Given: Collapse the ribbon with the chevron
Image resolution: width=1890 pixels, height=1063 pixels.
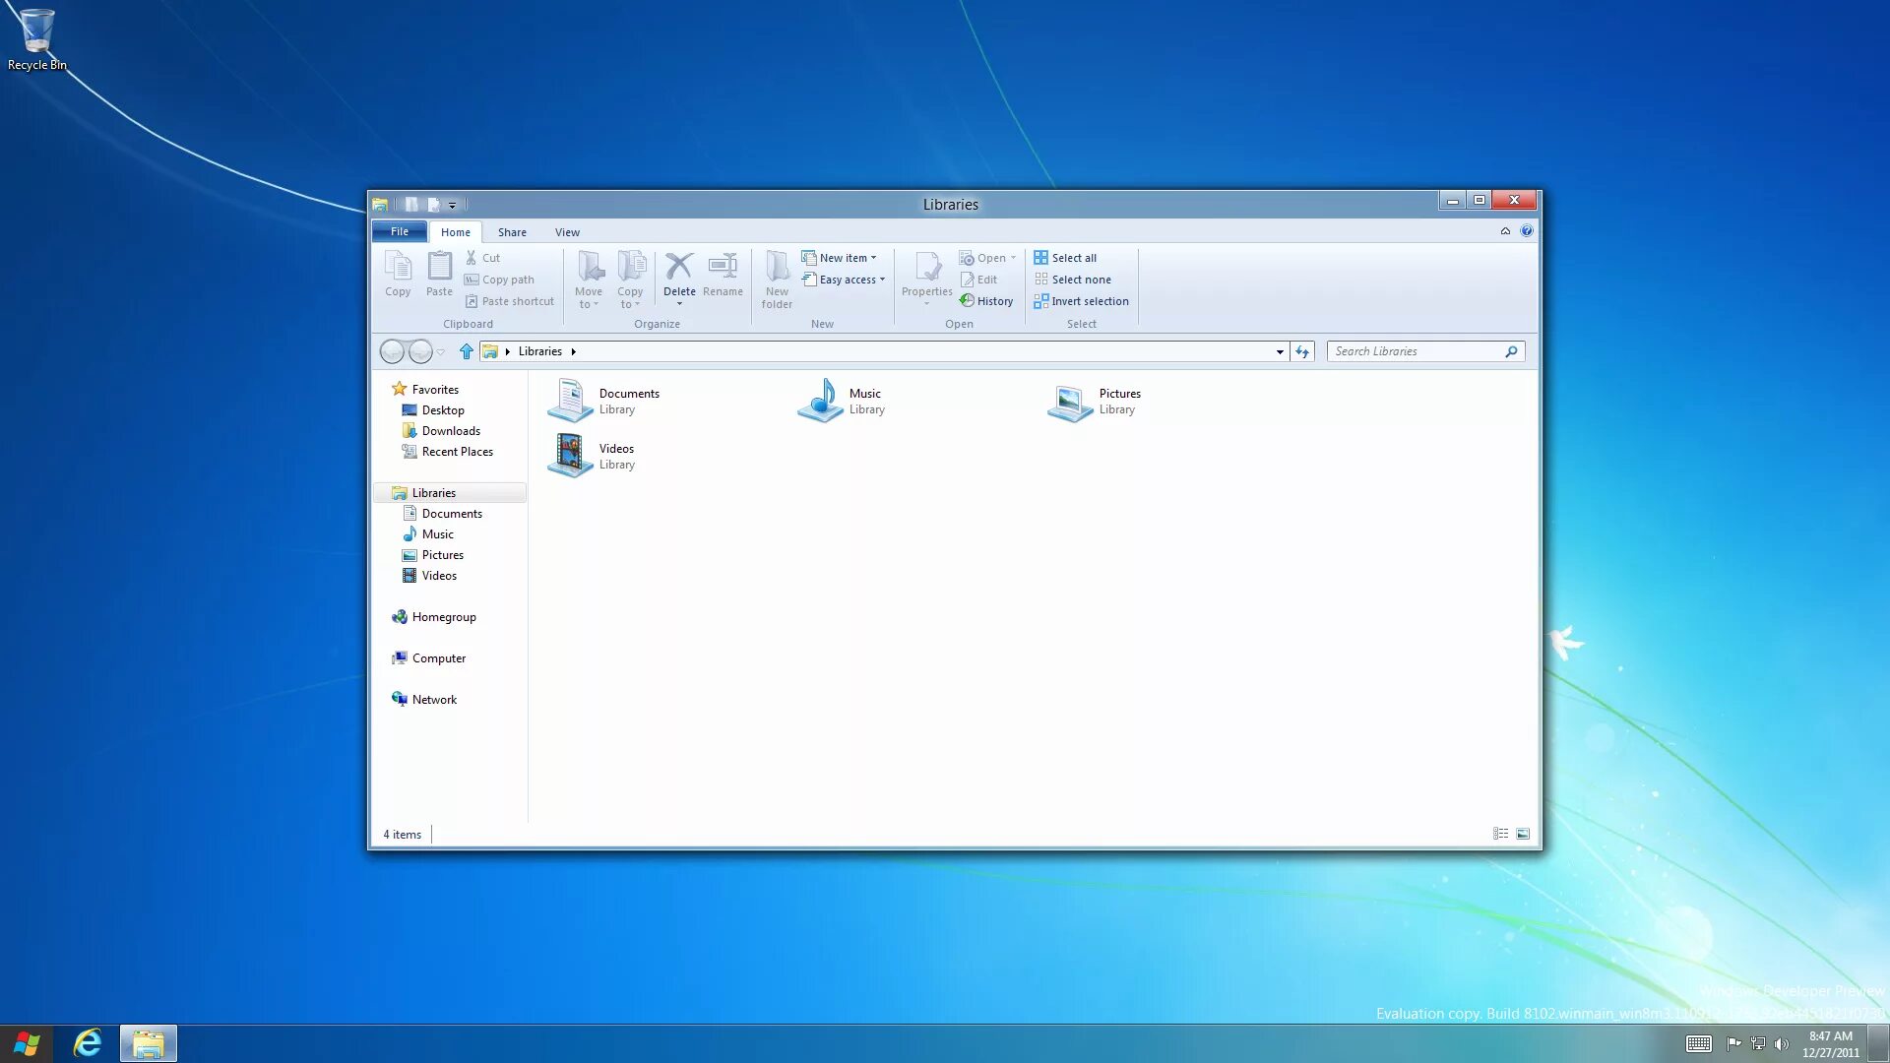Looking at the screenshot, I should click(x=1505, y=231).
